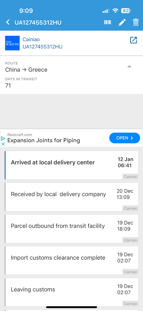Collapse the route details triangle

pyautogui.click(x=130, y=66)
